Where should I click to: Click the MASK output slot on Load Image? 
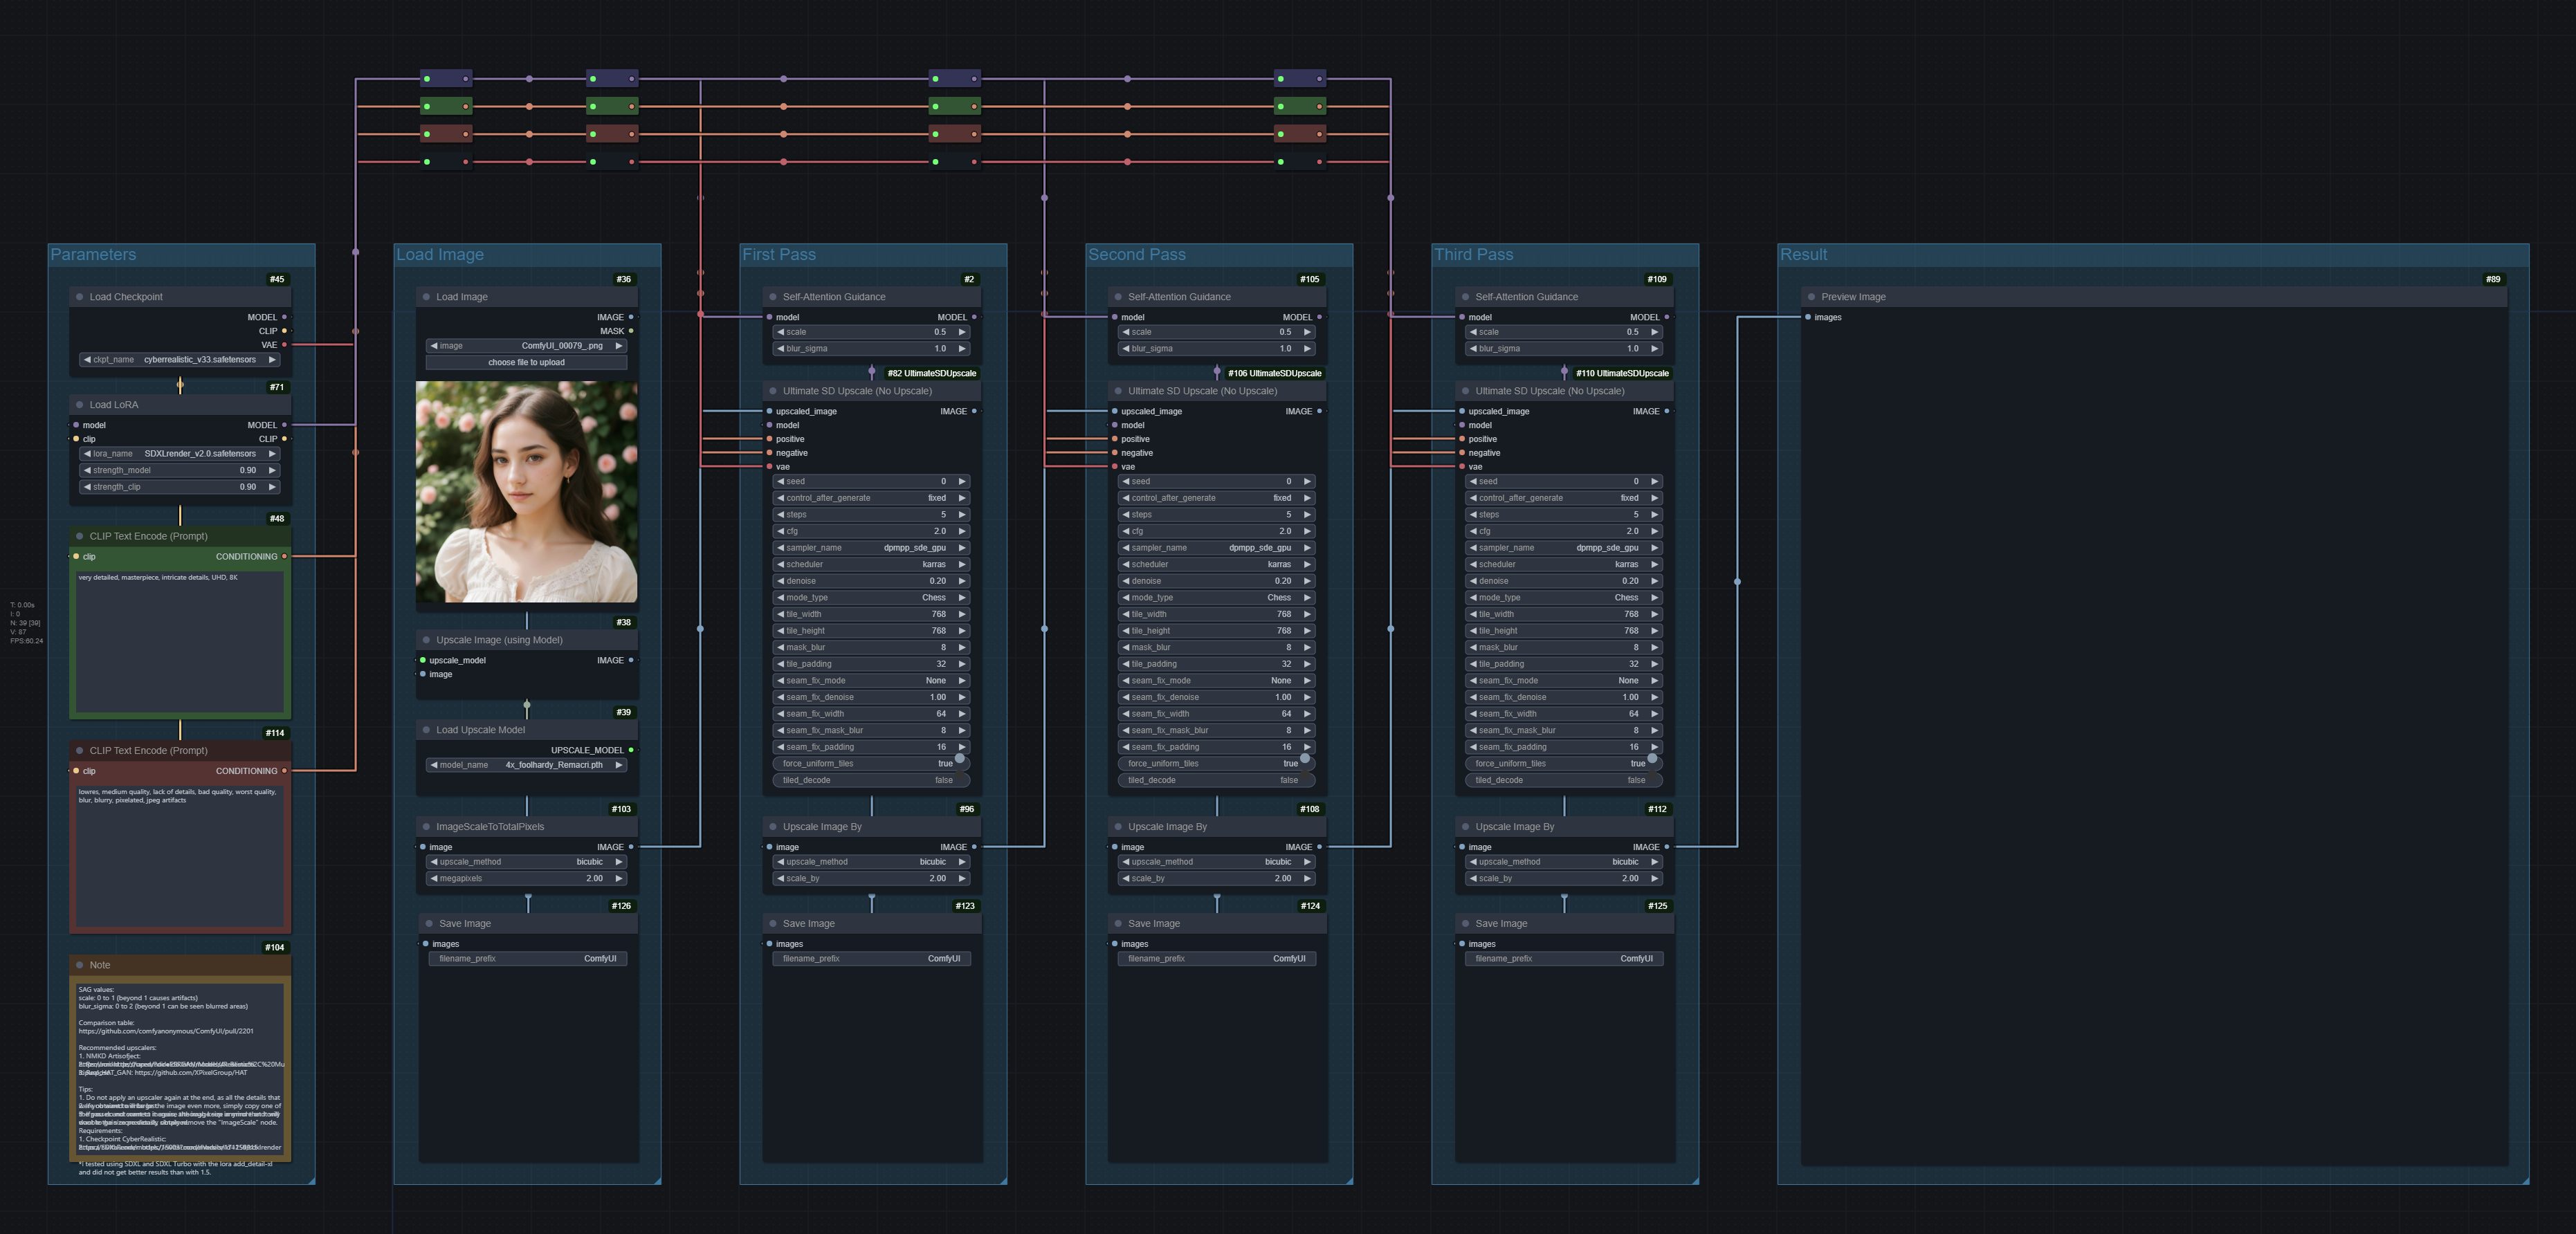(x=630, y=331)
